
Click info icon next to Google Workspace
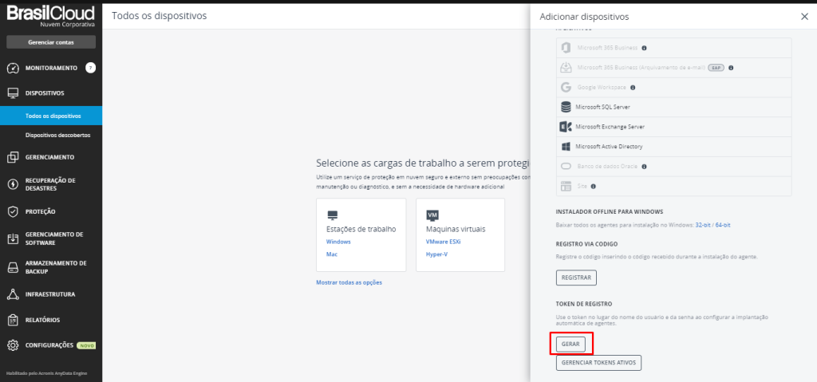pos(633,88)
